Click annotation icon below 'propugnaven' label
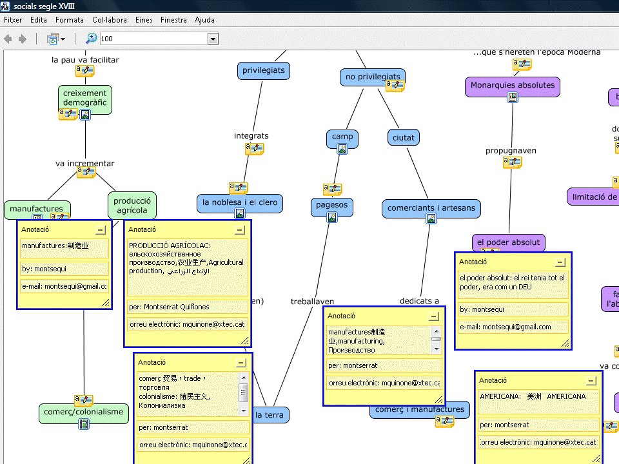 513,162
